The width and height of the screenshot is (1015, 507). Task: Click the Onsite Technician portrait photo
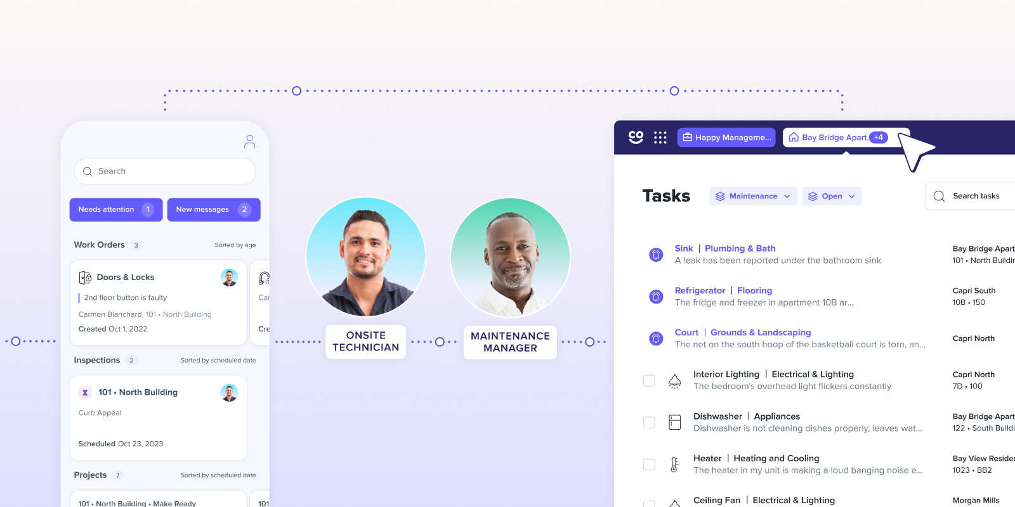pyautogui.click(x=366, y=257)
